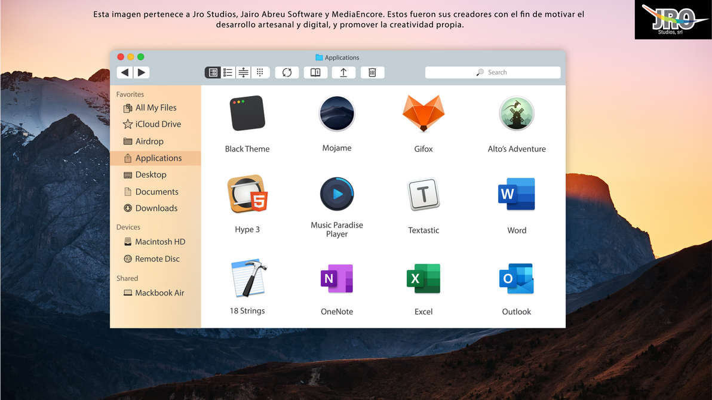Click the red close window button

click(x=120, y=57)
